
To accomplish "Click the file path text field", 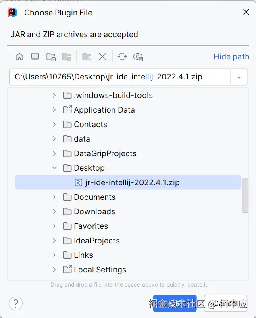I will tap(119, 77).
